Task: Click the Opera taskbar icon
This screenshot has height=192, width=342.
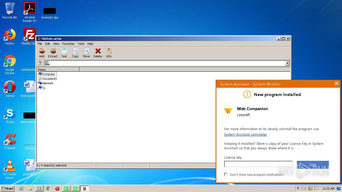Action: tap(57, 189)
